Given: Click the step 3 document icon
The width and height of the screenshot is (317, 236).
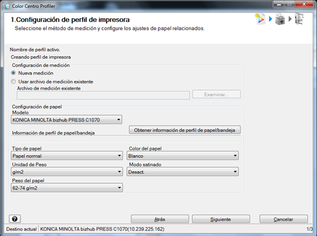Looking at the screenshot, I should pos(299,19).
